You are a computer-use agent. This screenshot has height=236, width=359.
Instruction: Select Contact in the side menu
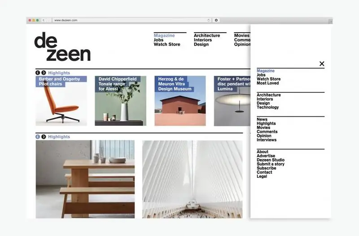point(264,172)
